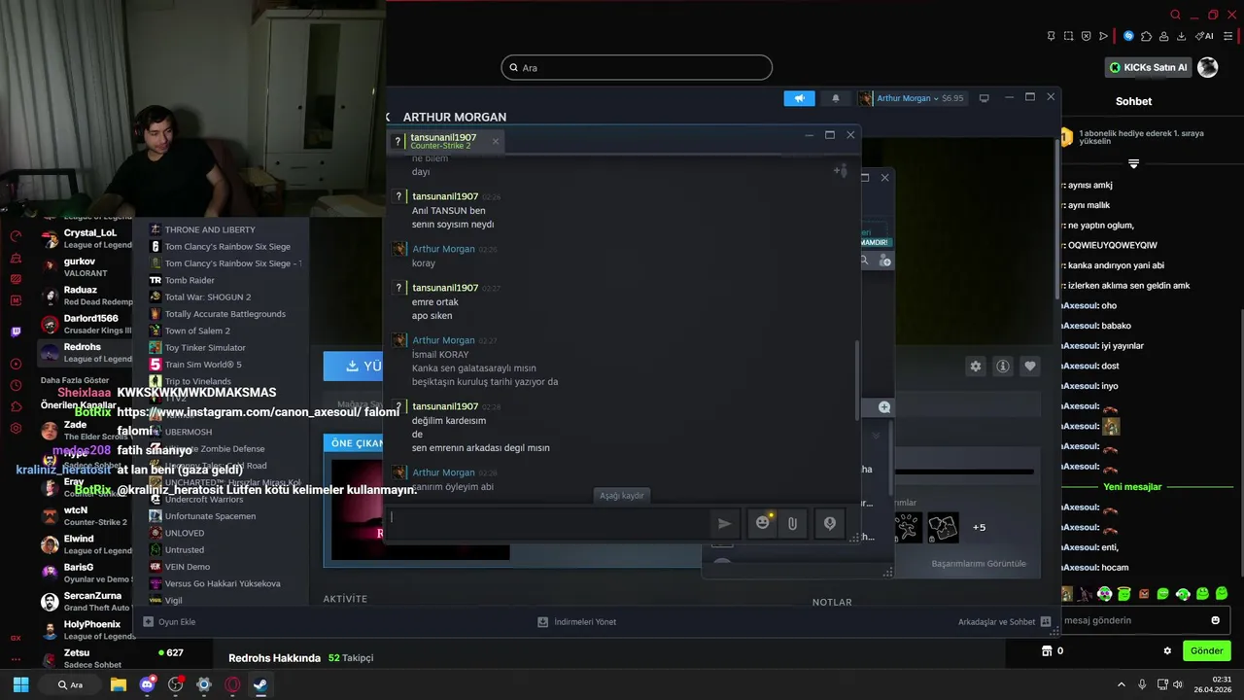Image resolution: width=1244 pixels, height=700 pixels.
Task: Open İndirmeleri Yönet in Steam
Action: (x=577, y=621)
